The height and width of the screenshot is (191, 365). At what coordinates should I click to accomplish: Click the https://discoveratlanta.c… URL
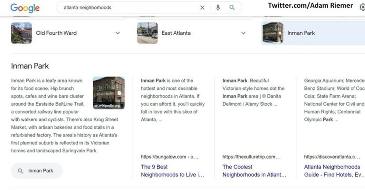click(x=332, y=157)
